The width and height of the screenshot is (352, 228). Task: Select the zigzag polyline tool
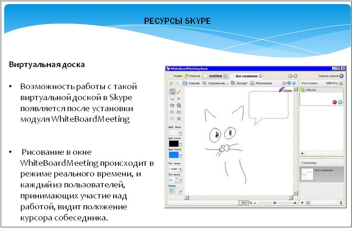(172, 105)
